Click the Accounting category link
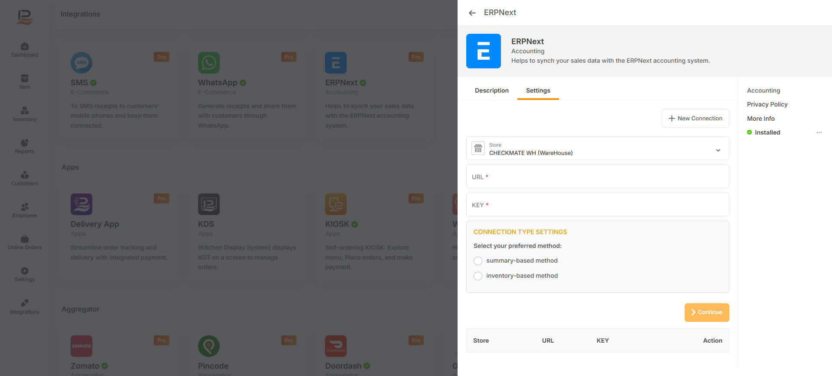This screenshot has height=376, width=832. pyautogui.click(x=764, y=90)
